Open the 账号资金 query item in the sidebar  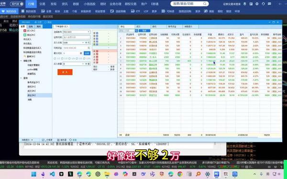[33, 83]
